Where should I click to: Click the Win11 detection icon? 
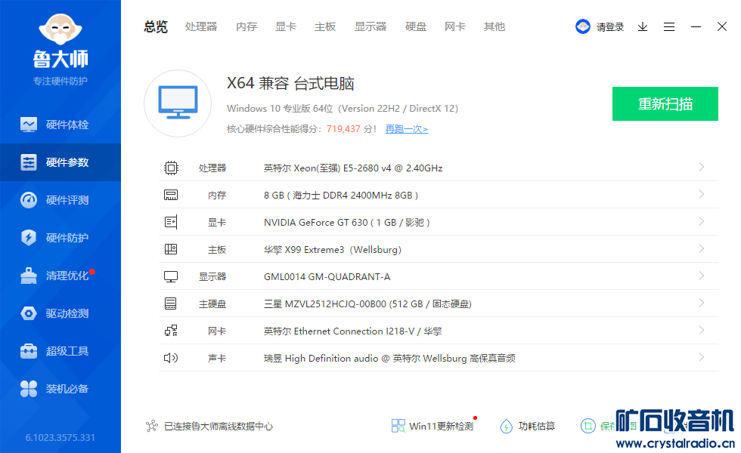(398, 426)
